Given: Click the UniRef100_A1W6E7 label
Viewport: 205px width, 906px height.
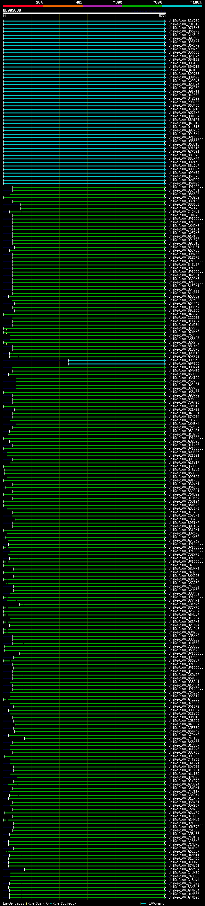Looking at the screenshot, I should (x=184, y=643).
